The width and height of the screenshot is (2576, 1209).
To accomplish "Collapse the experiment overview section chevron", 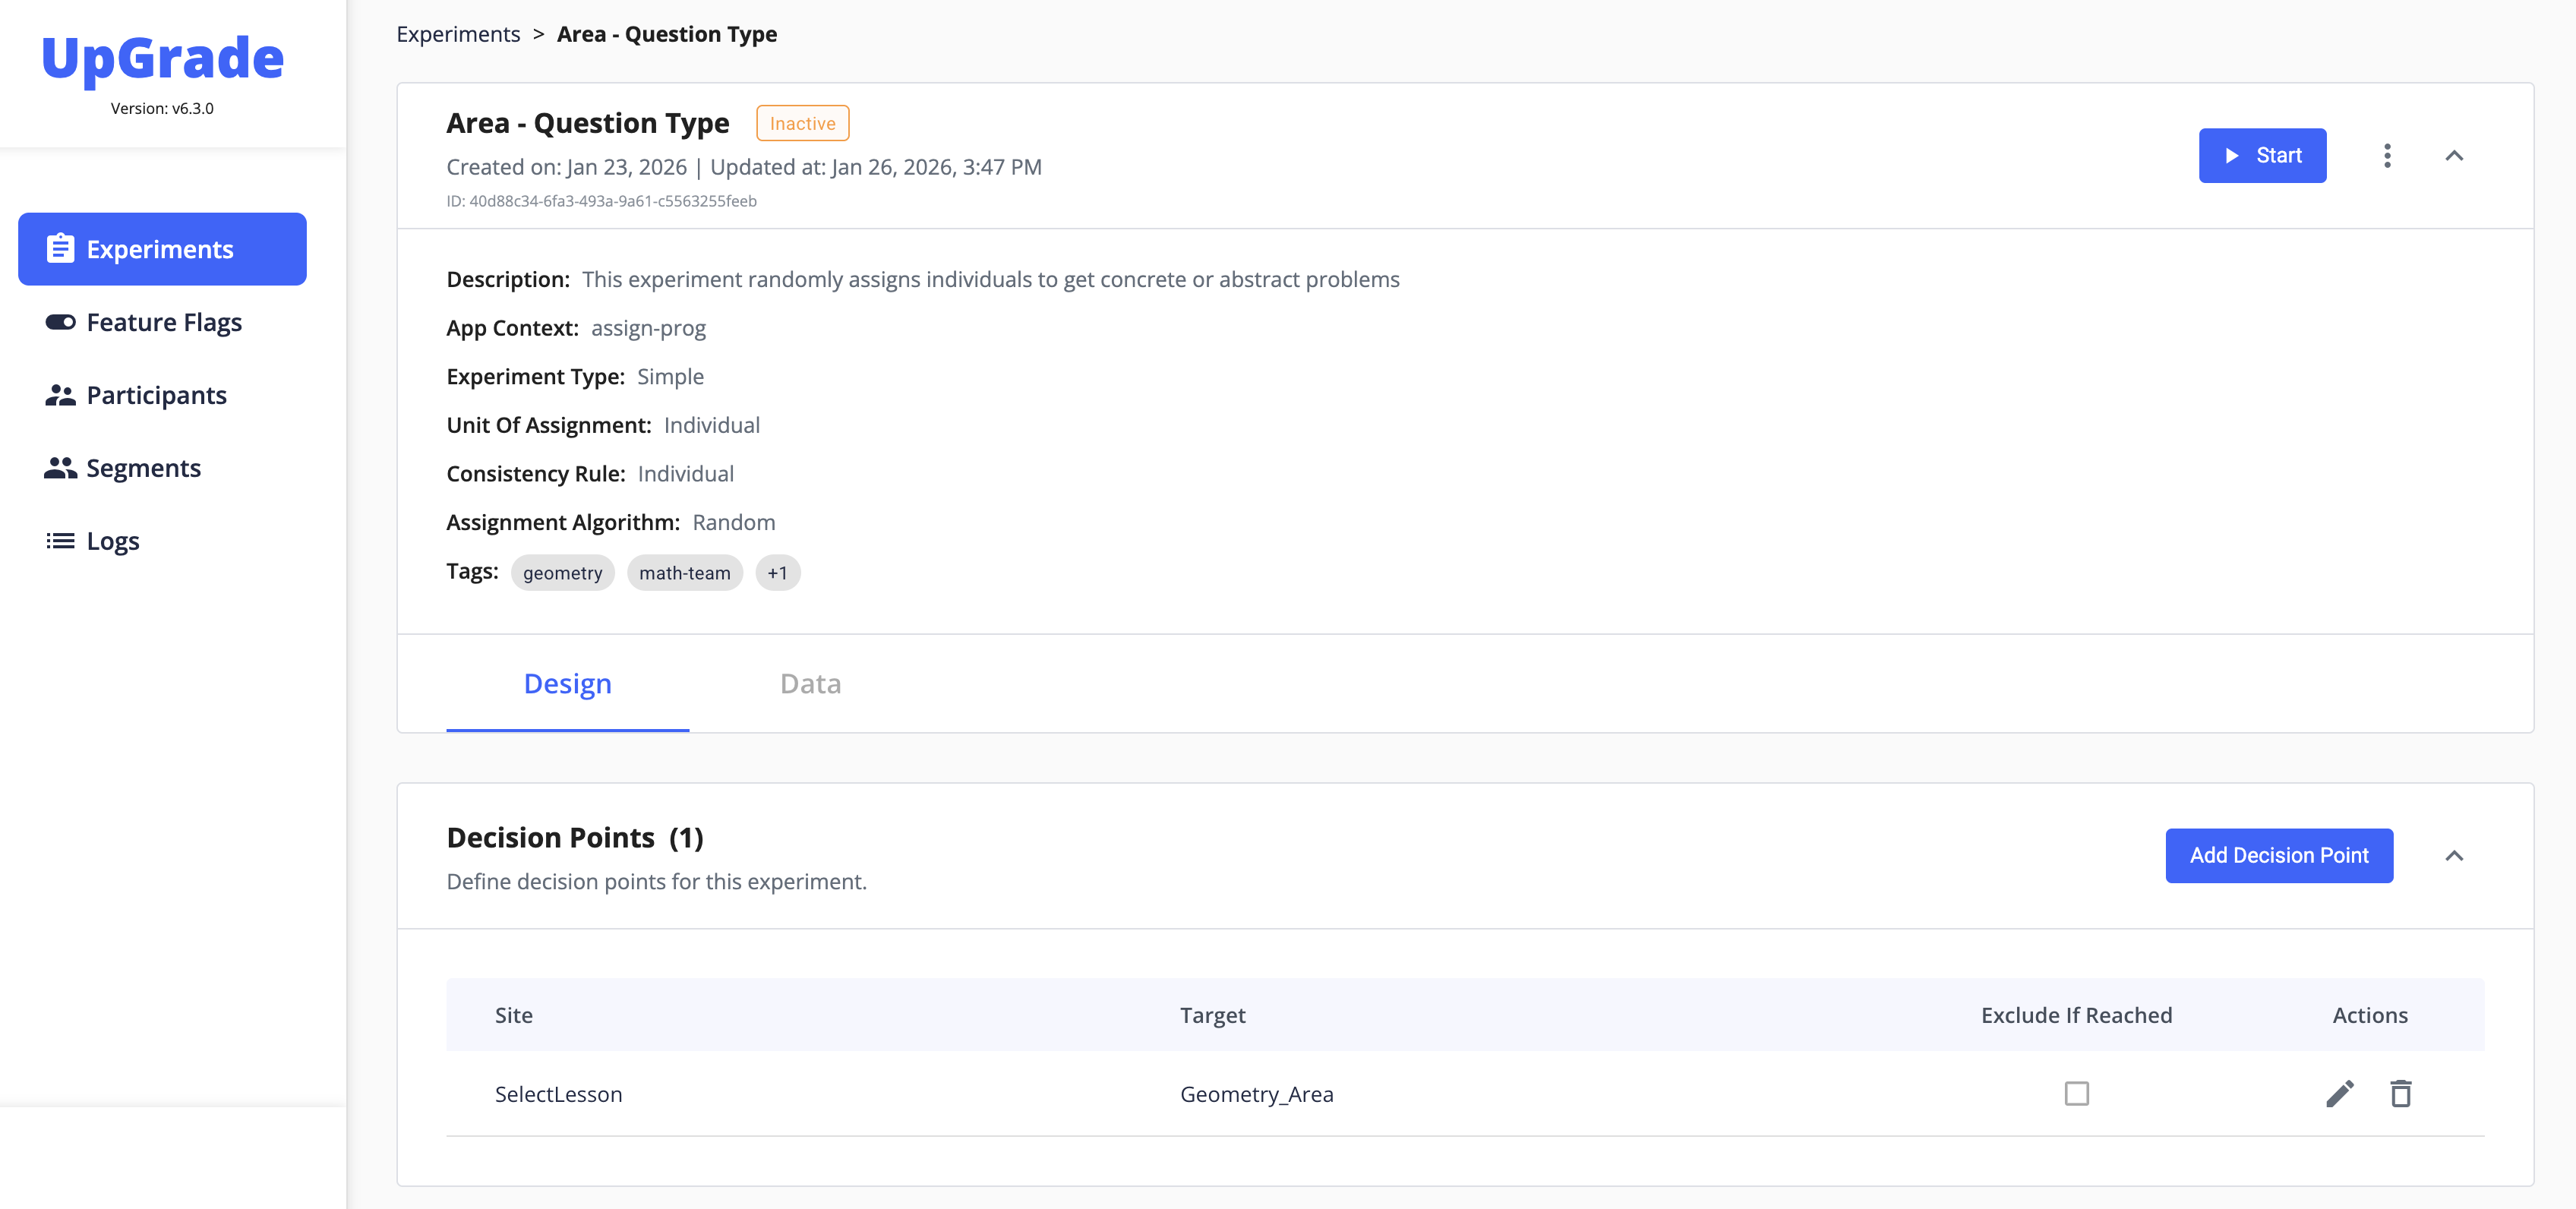I will (2453, 156).
